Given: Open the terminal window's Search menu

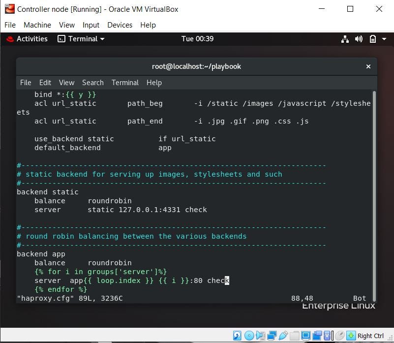Looking at the screenshot, I should coord(93,83).
